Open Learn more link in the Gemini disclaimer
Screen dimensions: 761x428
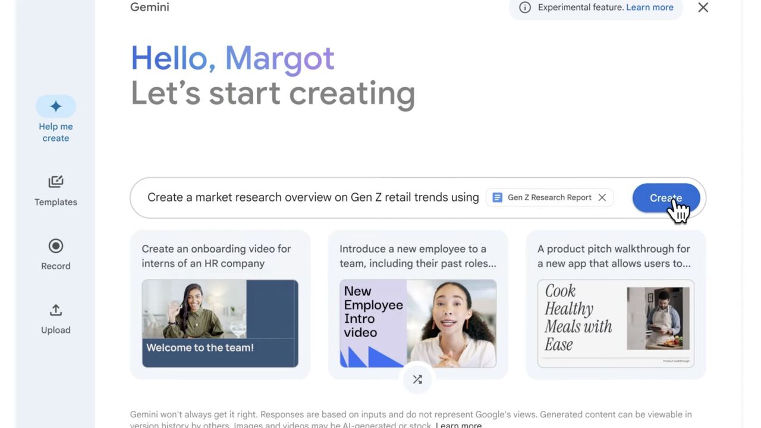coord(458,425)
